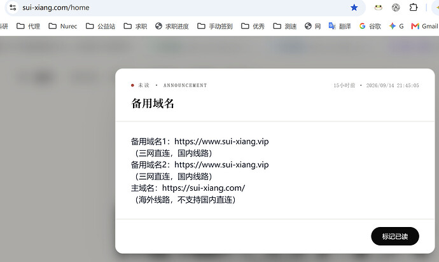Click the blue bookmark star icon
439x262 pixels.
pyautogui.click(x=354, y=8)
